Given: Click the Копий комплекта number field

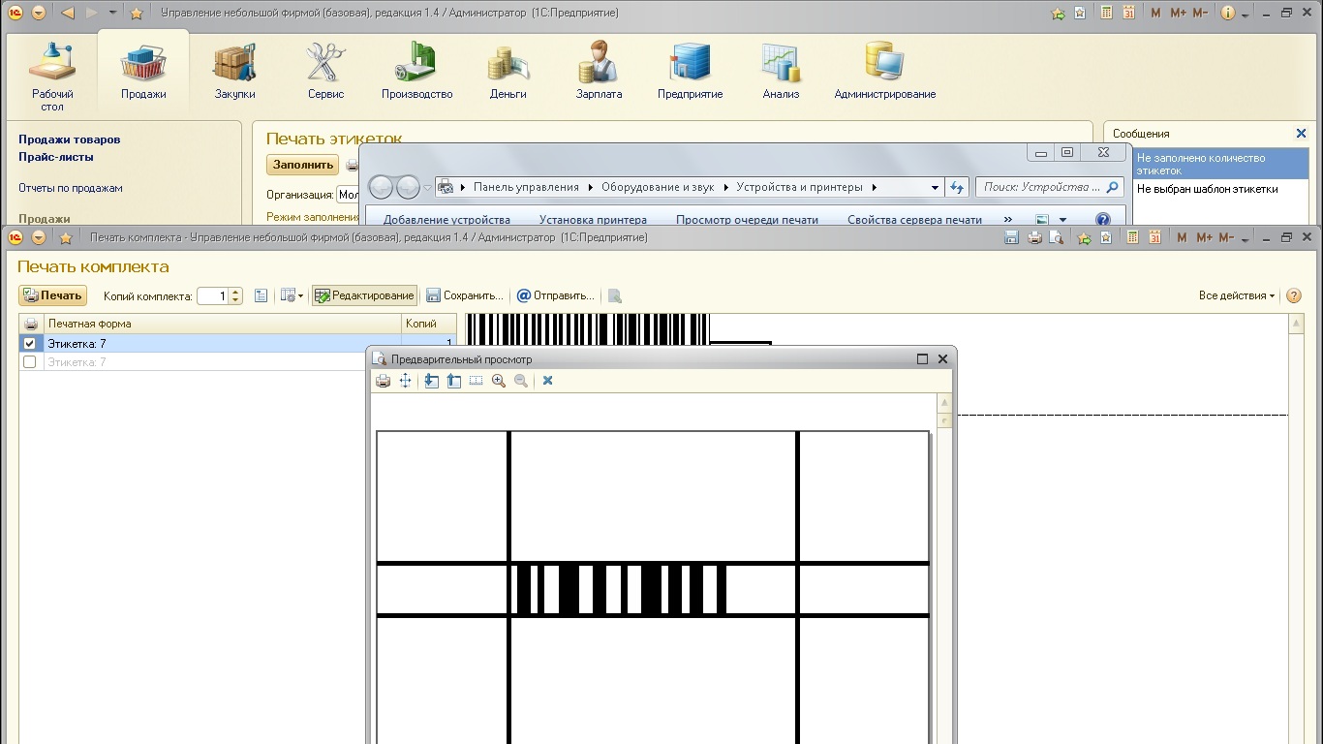Looking at the screenshot, I should (212, 296).
